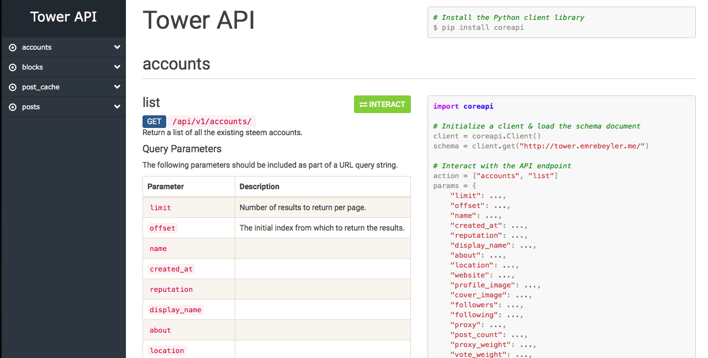Expand the blocks section chevron
The image size is (708, 358).
coord(117,67)
